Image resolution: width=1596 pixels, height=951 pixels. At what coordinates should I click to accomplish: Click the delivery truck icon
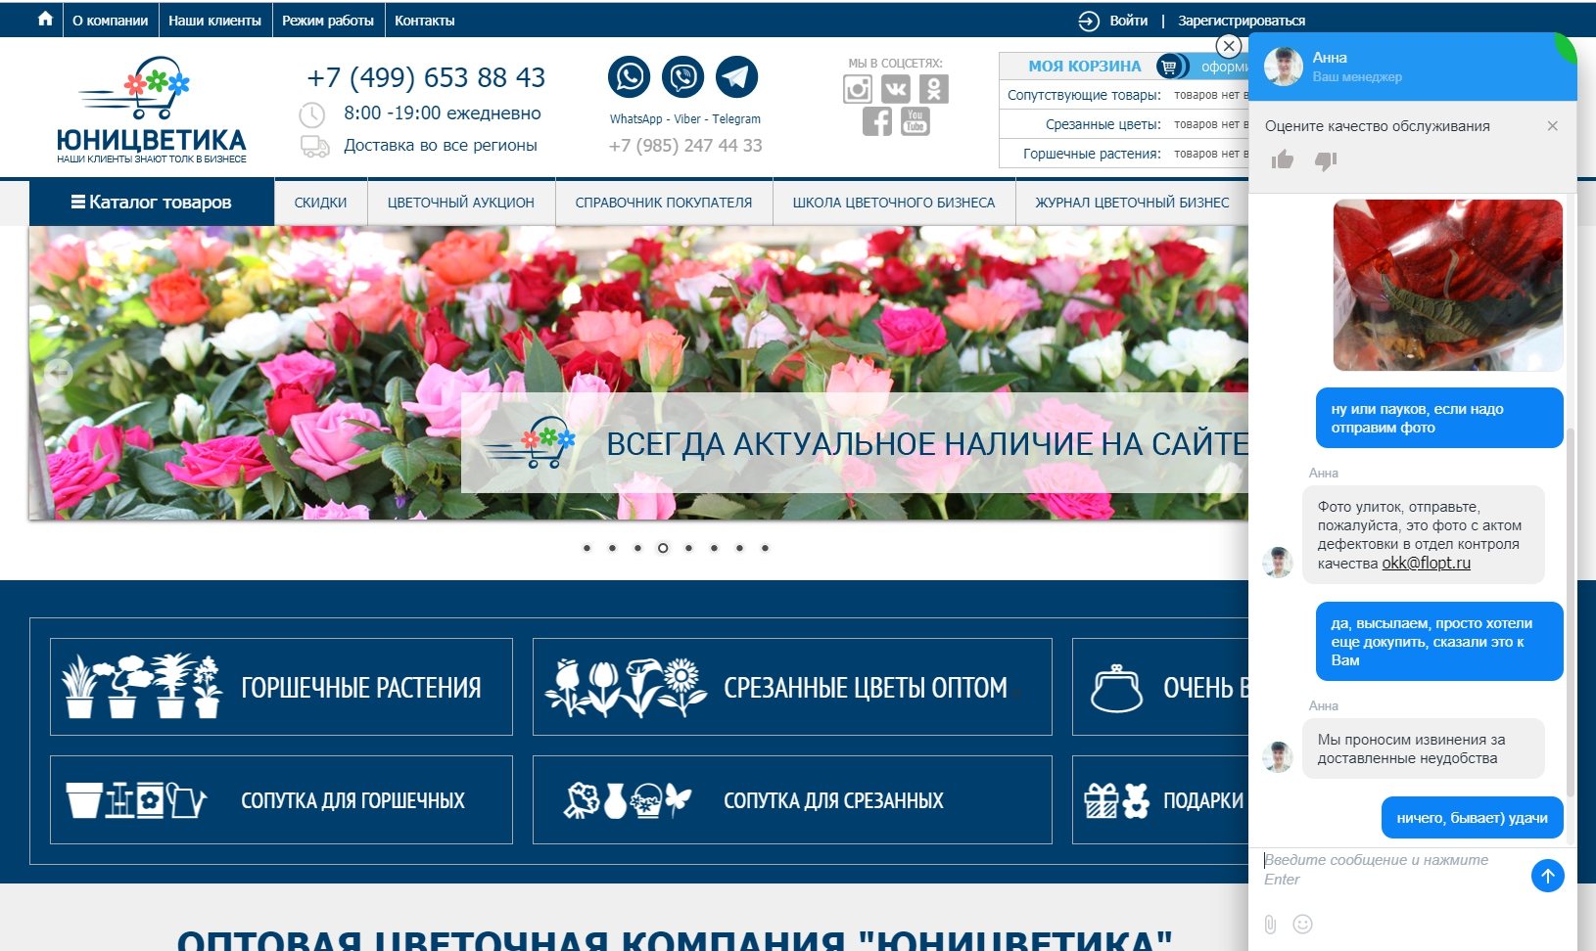314,146
